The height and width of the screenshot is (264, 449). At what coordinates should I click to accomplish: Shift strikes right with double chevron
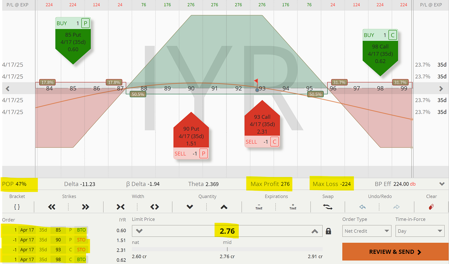tap(85, 207)
